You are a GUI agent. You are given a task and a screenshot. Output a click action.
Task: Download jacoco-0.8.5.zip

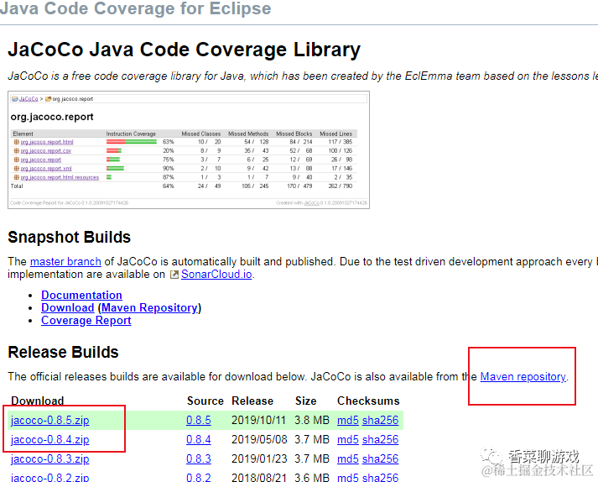pyautogui.click(x=50, y=420)
